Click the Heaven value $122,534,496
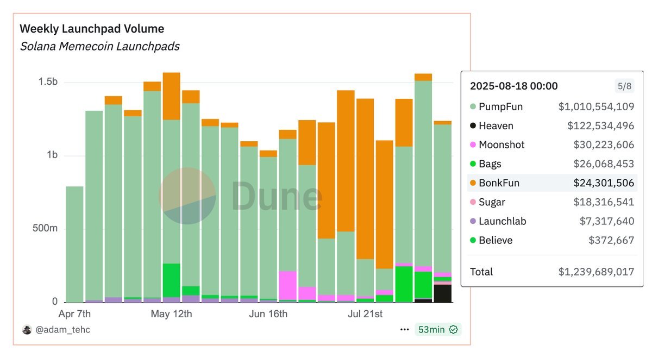 [x=600, y=126]
